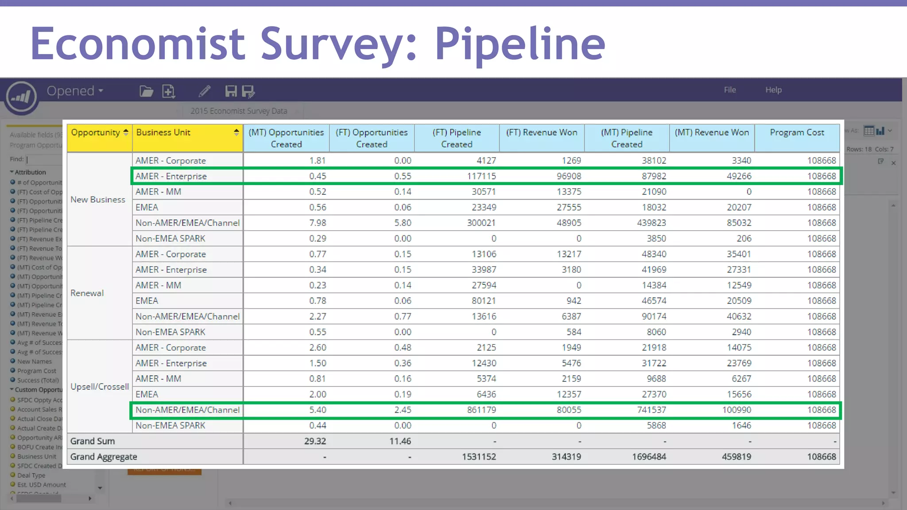Click the (FT) Pipeline Created column header

point(457,138)
